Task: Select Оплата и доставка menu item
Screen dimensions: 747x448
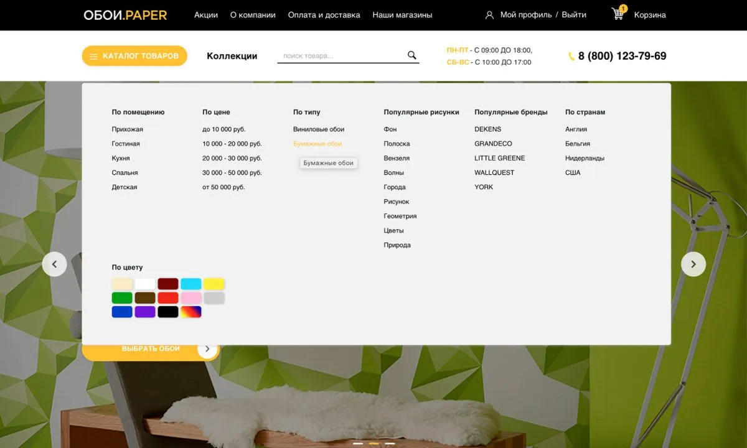Action: (x=324, y=15)
